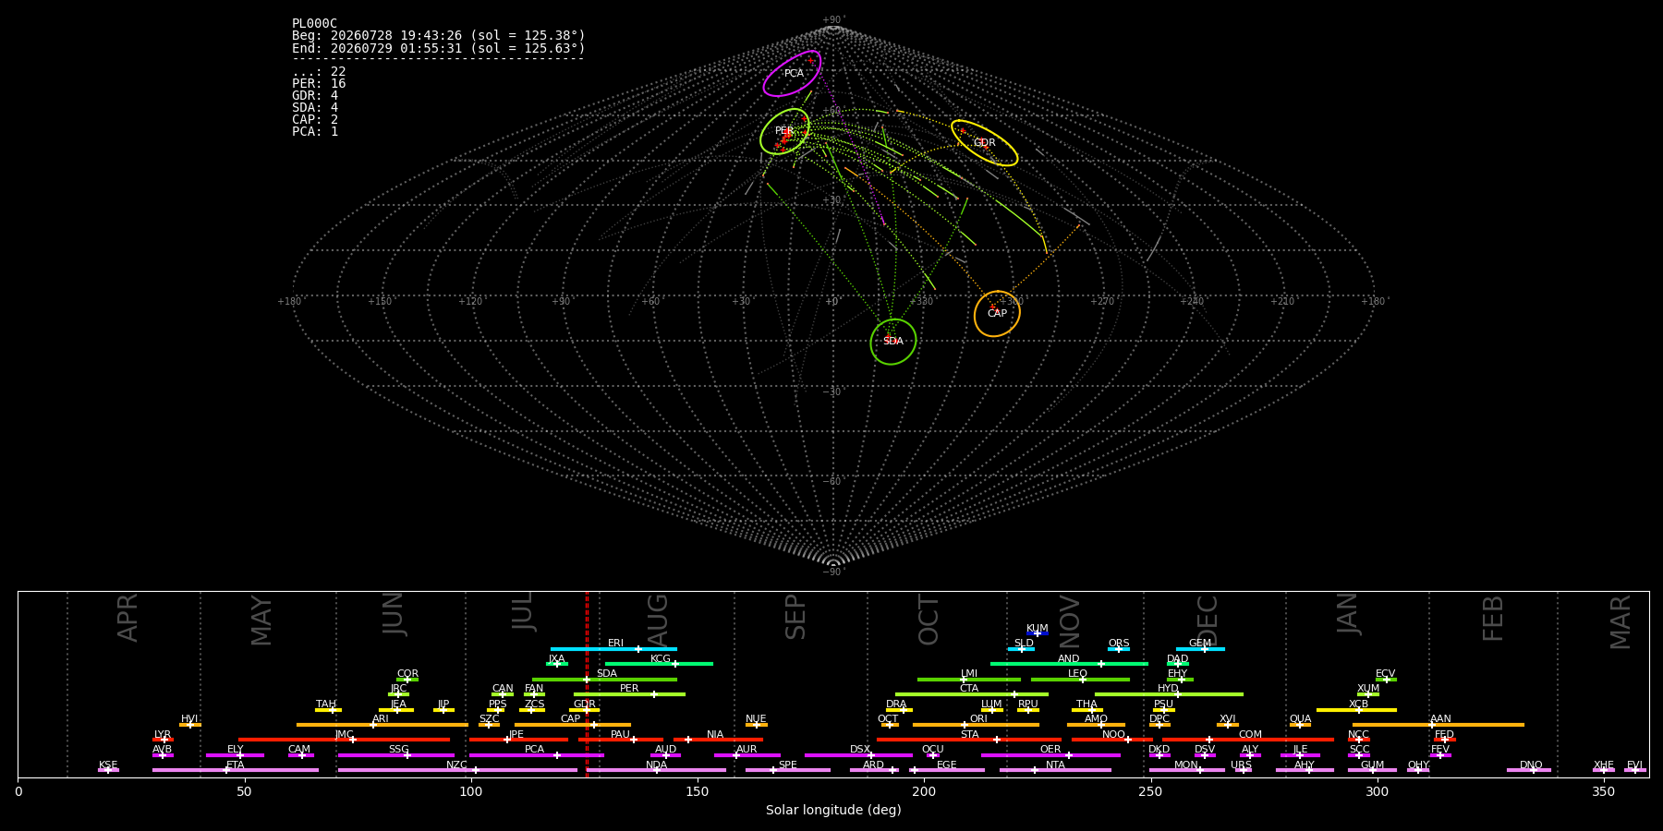The height and width of the screenshot is (831, 1663).
Task: Click the orange ORI activity bar
Action: (976, 725)
